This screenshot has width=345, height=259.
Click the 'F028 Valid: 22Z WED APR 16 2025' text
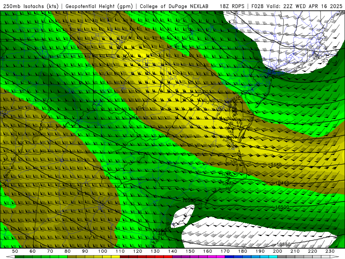pyautogui.click(x=297, y=6)
